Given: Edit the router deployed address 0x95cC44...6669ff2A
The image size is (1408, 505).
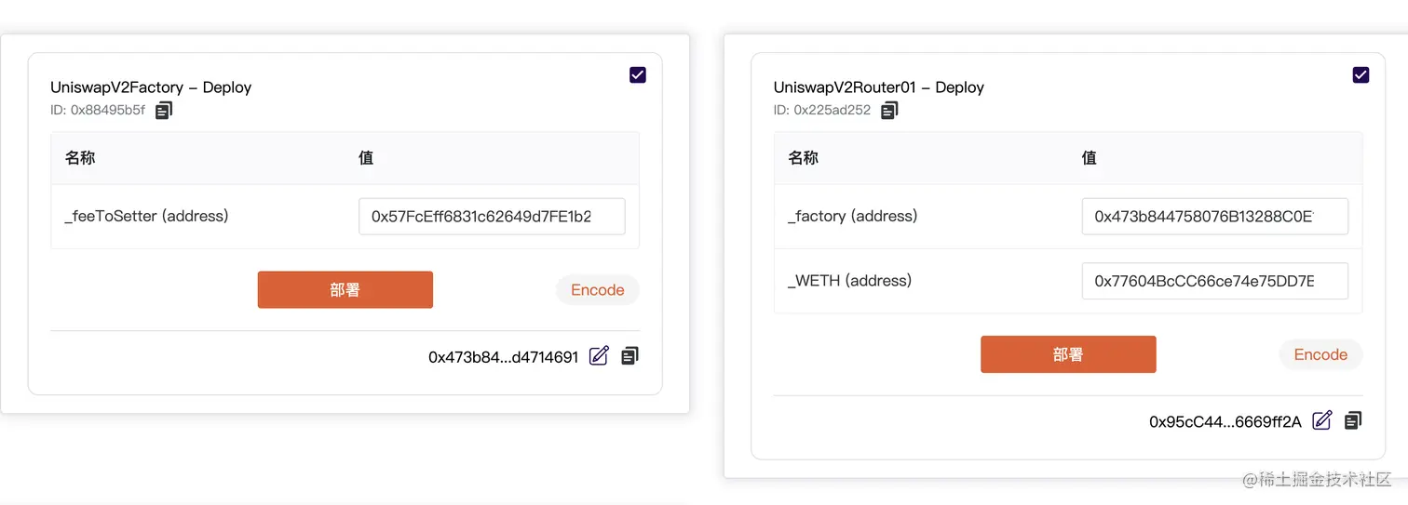Looking at the screenshot, I should 1321,420.
